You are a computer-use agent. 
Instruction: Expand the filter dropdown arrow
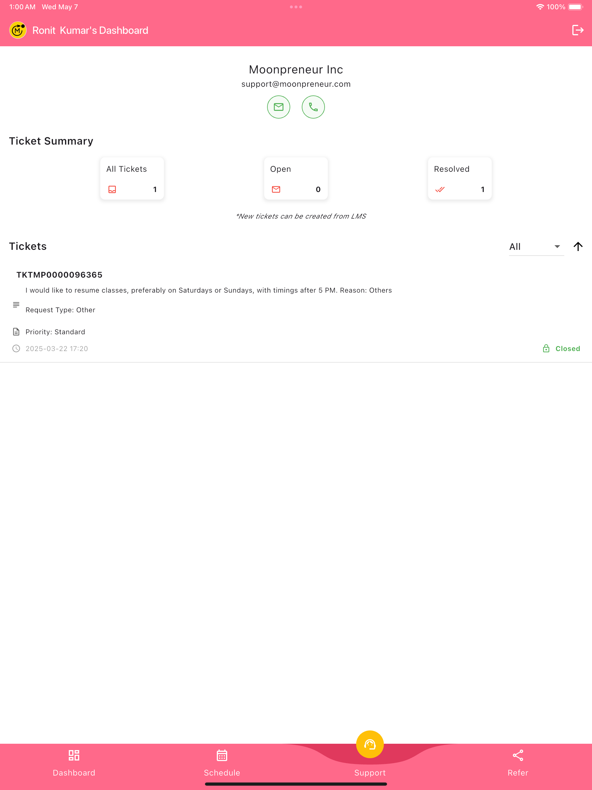(x=557, y=246)
